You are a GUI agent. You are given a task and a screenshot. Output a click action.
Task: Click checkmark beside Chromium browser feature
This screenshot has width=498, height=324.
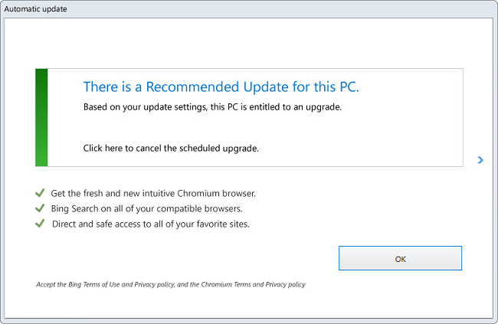click(x=40, y=193)
